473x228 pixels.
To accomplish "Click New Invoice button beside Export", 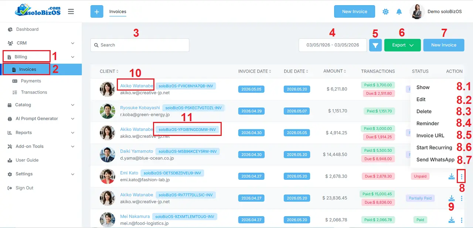I will [x=444, y=45].
